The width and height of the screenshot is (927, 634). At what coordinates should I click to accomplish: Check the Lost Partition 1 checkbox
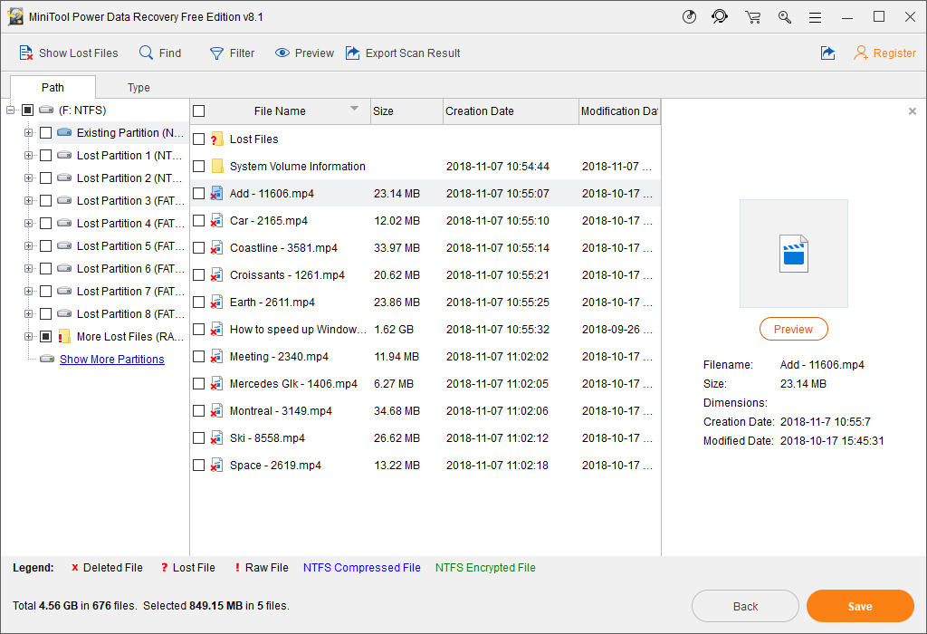pyautogui.click(x=45, y=156)
